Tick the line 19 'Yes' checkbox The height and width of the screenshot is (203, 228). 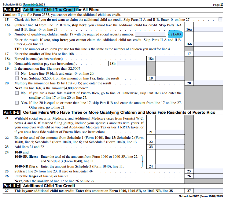[17, 78]
